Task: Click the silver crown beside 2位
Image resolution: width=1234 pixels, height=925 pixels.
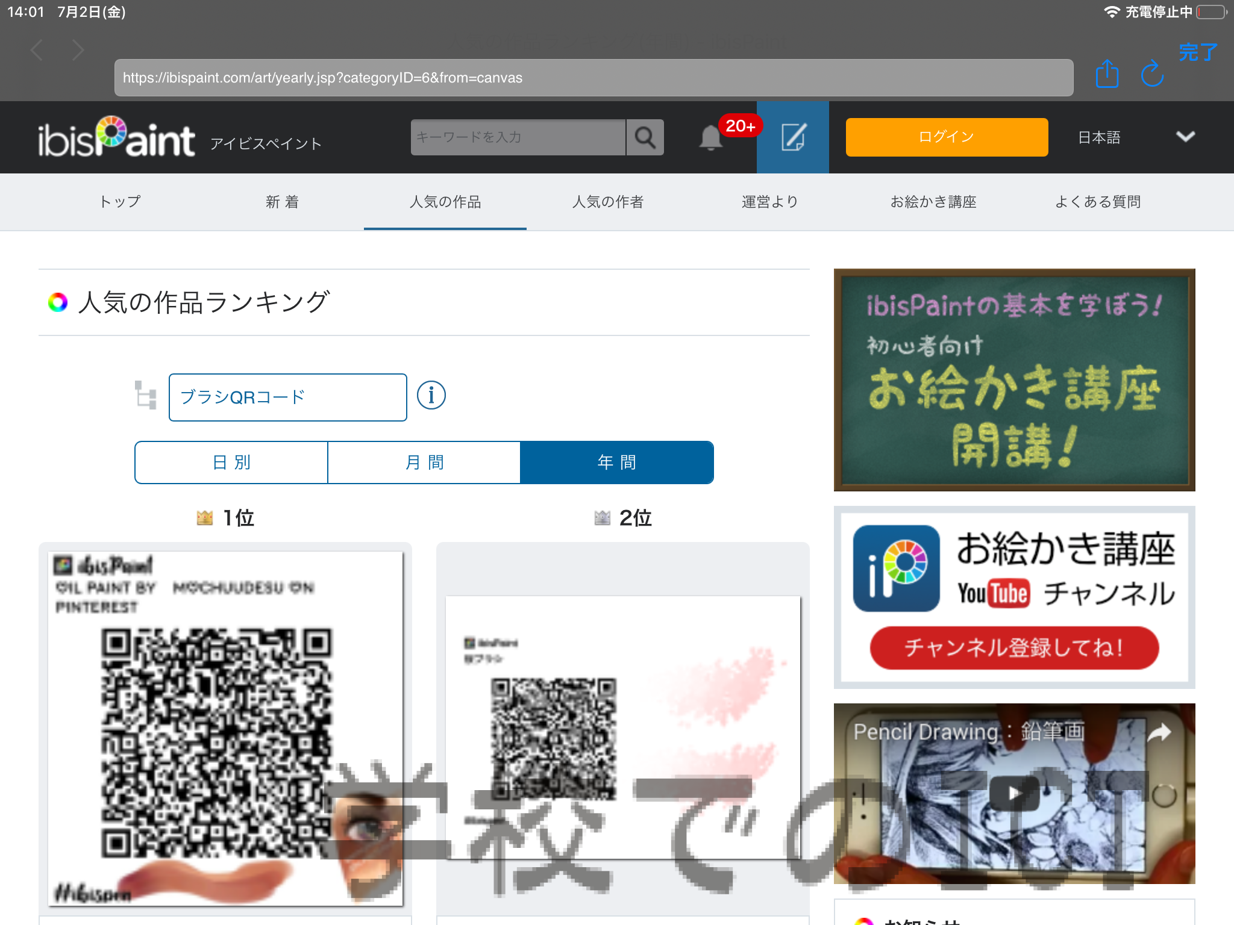Action: tap(603, 517)
